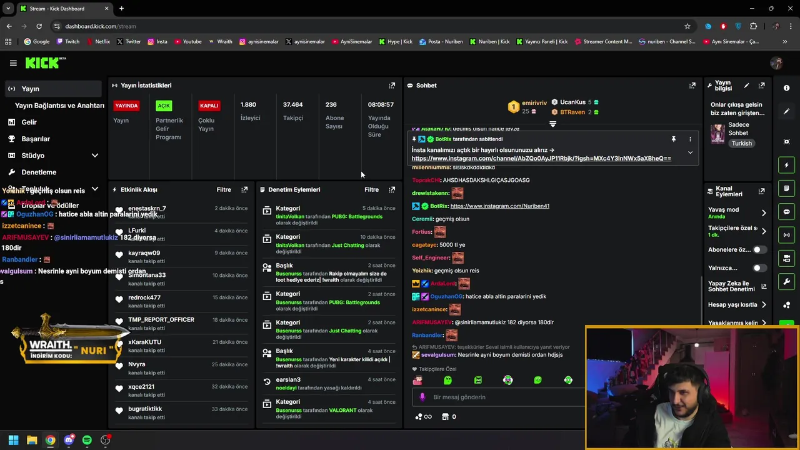Toggle the Yalnızca... chat mode switch
Screen dimensions: 800x450
point(759,268)
